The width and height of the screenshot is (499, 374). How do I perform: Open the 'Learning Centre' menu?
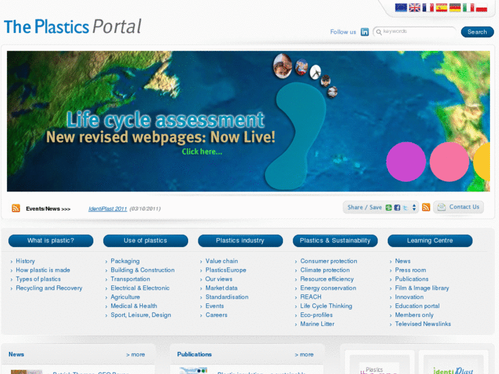pyautogui.click(x=430, y=241)
